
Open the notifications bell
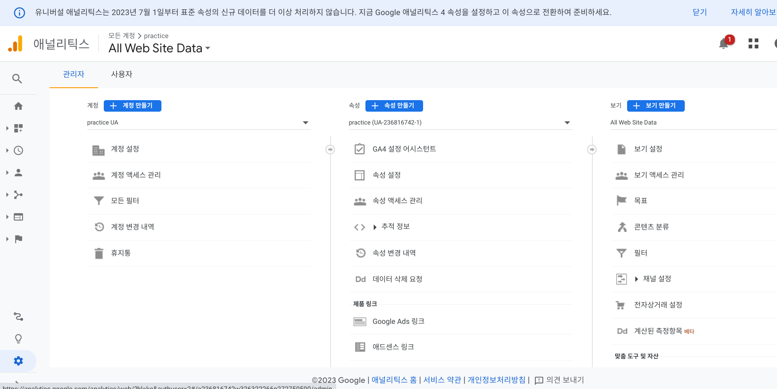tap(724, 43)
